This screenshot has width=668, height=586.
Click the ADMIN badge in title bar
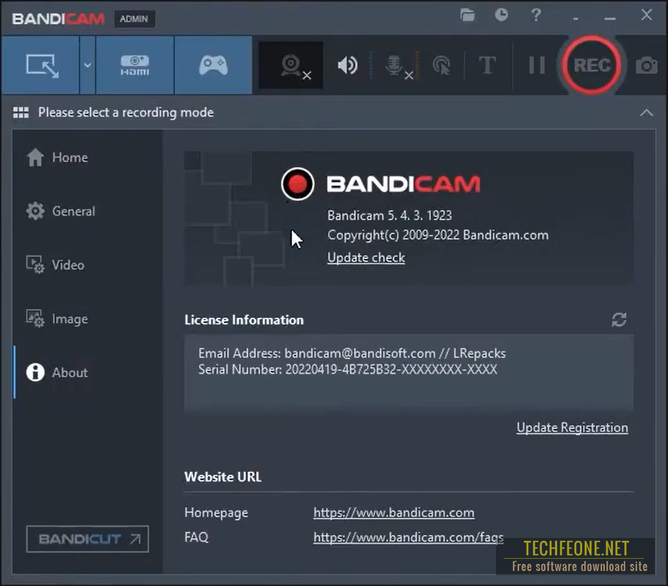(x=134, y=19)
